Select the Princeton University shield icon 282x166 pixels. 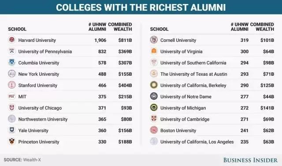[x=12, y=141]
